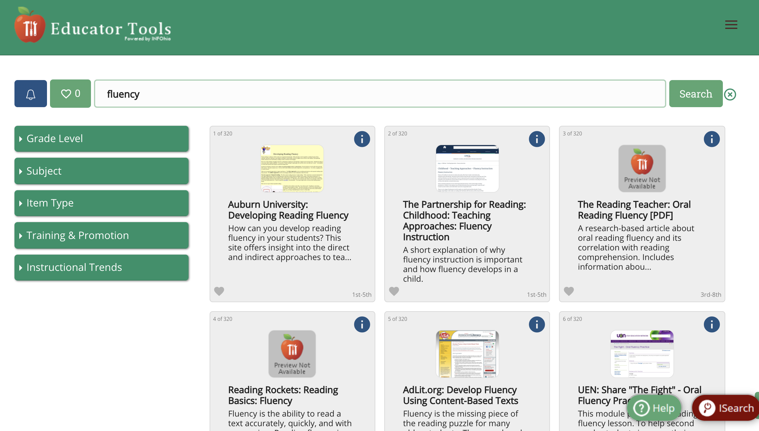Click the '2 of 320' result counter

[398, 133]
